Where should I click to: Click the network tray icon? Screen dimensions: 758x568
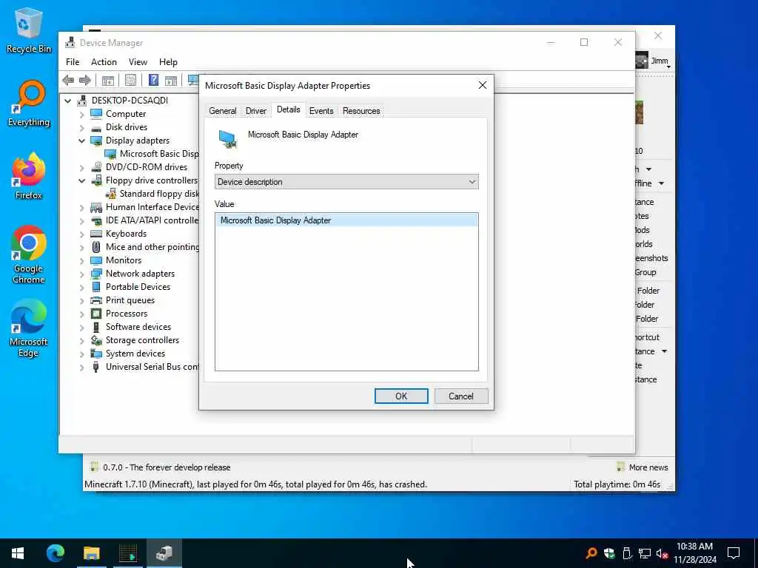645,553
